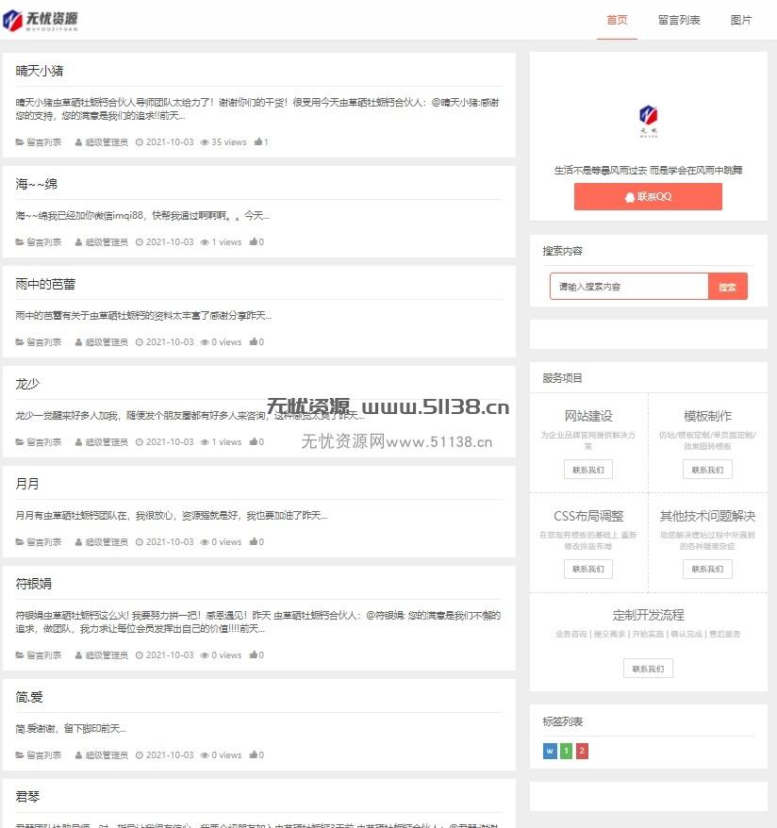
Task: Click author user icon on 海~~绵 post
Action: 78,241
